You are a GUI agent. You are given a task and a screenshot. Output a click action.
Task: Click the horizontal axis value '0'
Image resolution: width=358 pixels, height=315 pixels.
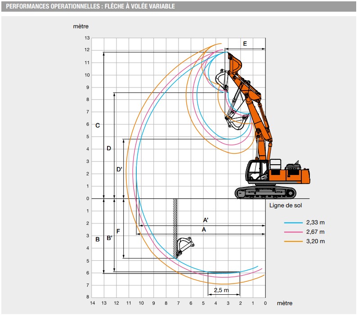[x=265, y=303]
